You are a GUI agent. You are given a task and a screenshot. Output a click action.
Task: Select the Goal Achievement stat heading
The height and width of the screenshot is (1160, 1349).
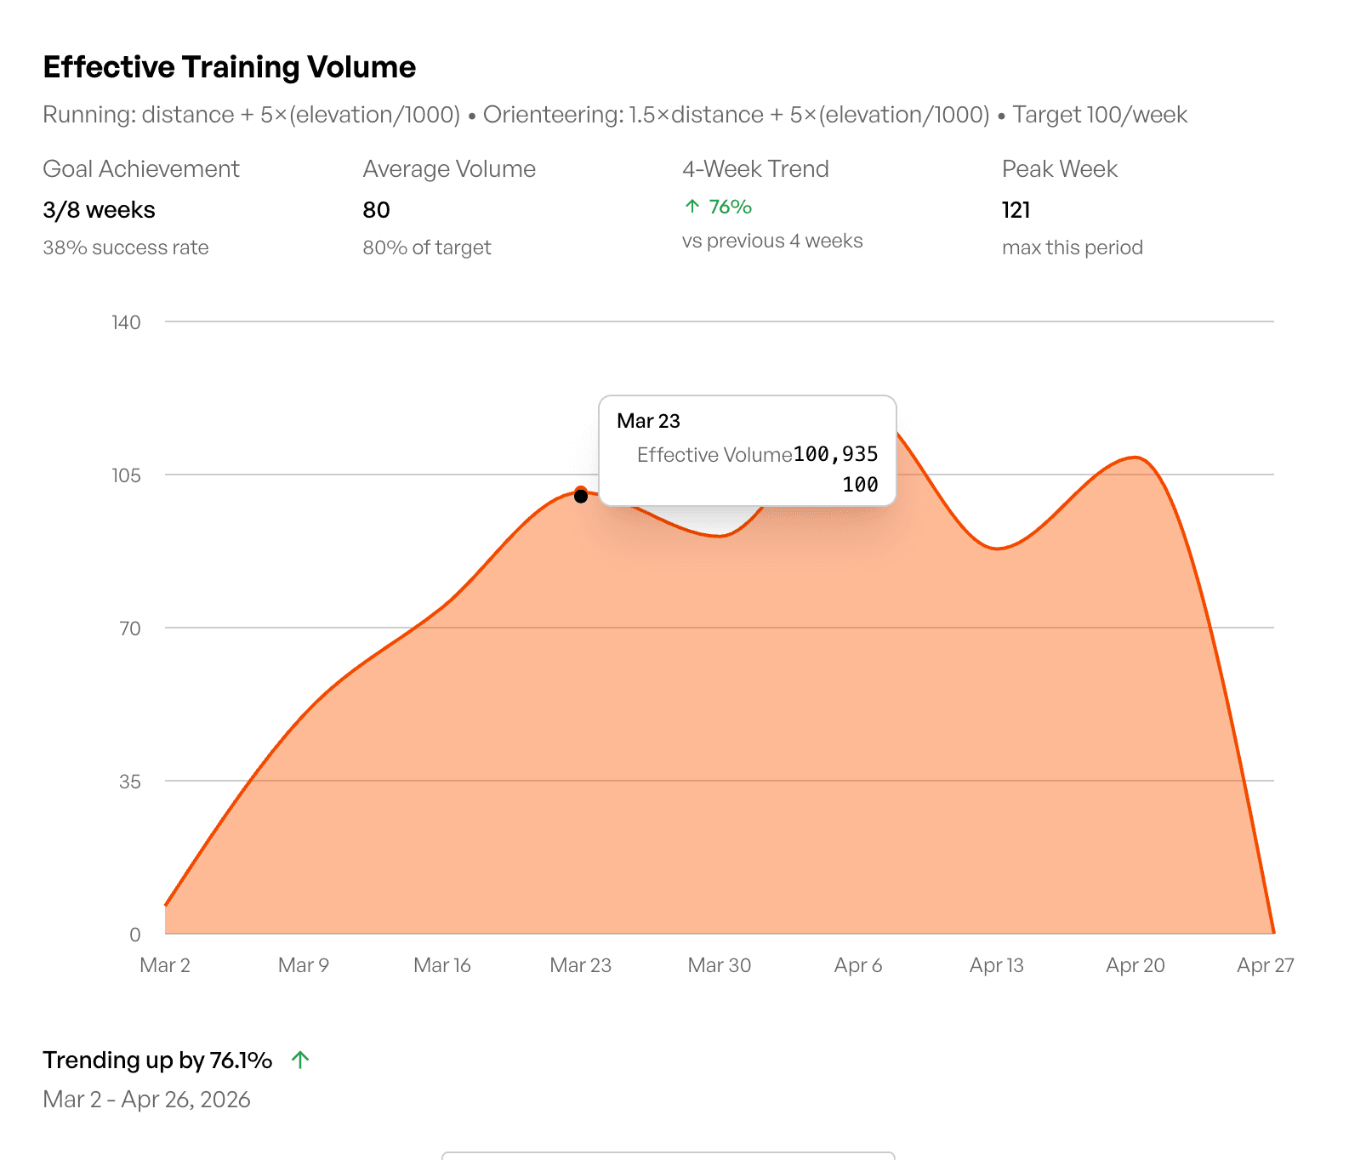point(141,169)
